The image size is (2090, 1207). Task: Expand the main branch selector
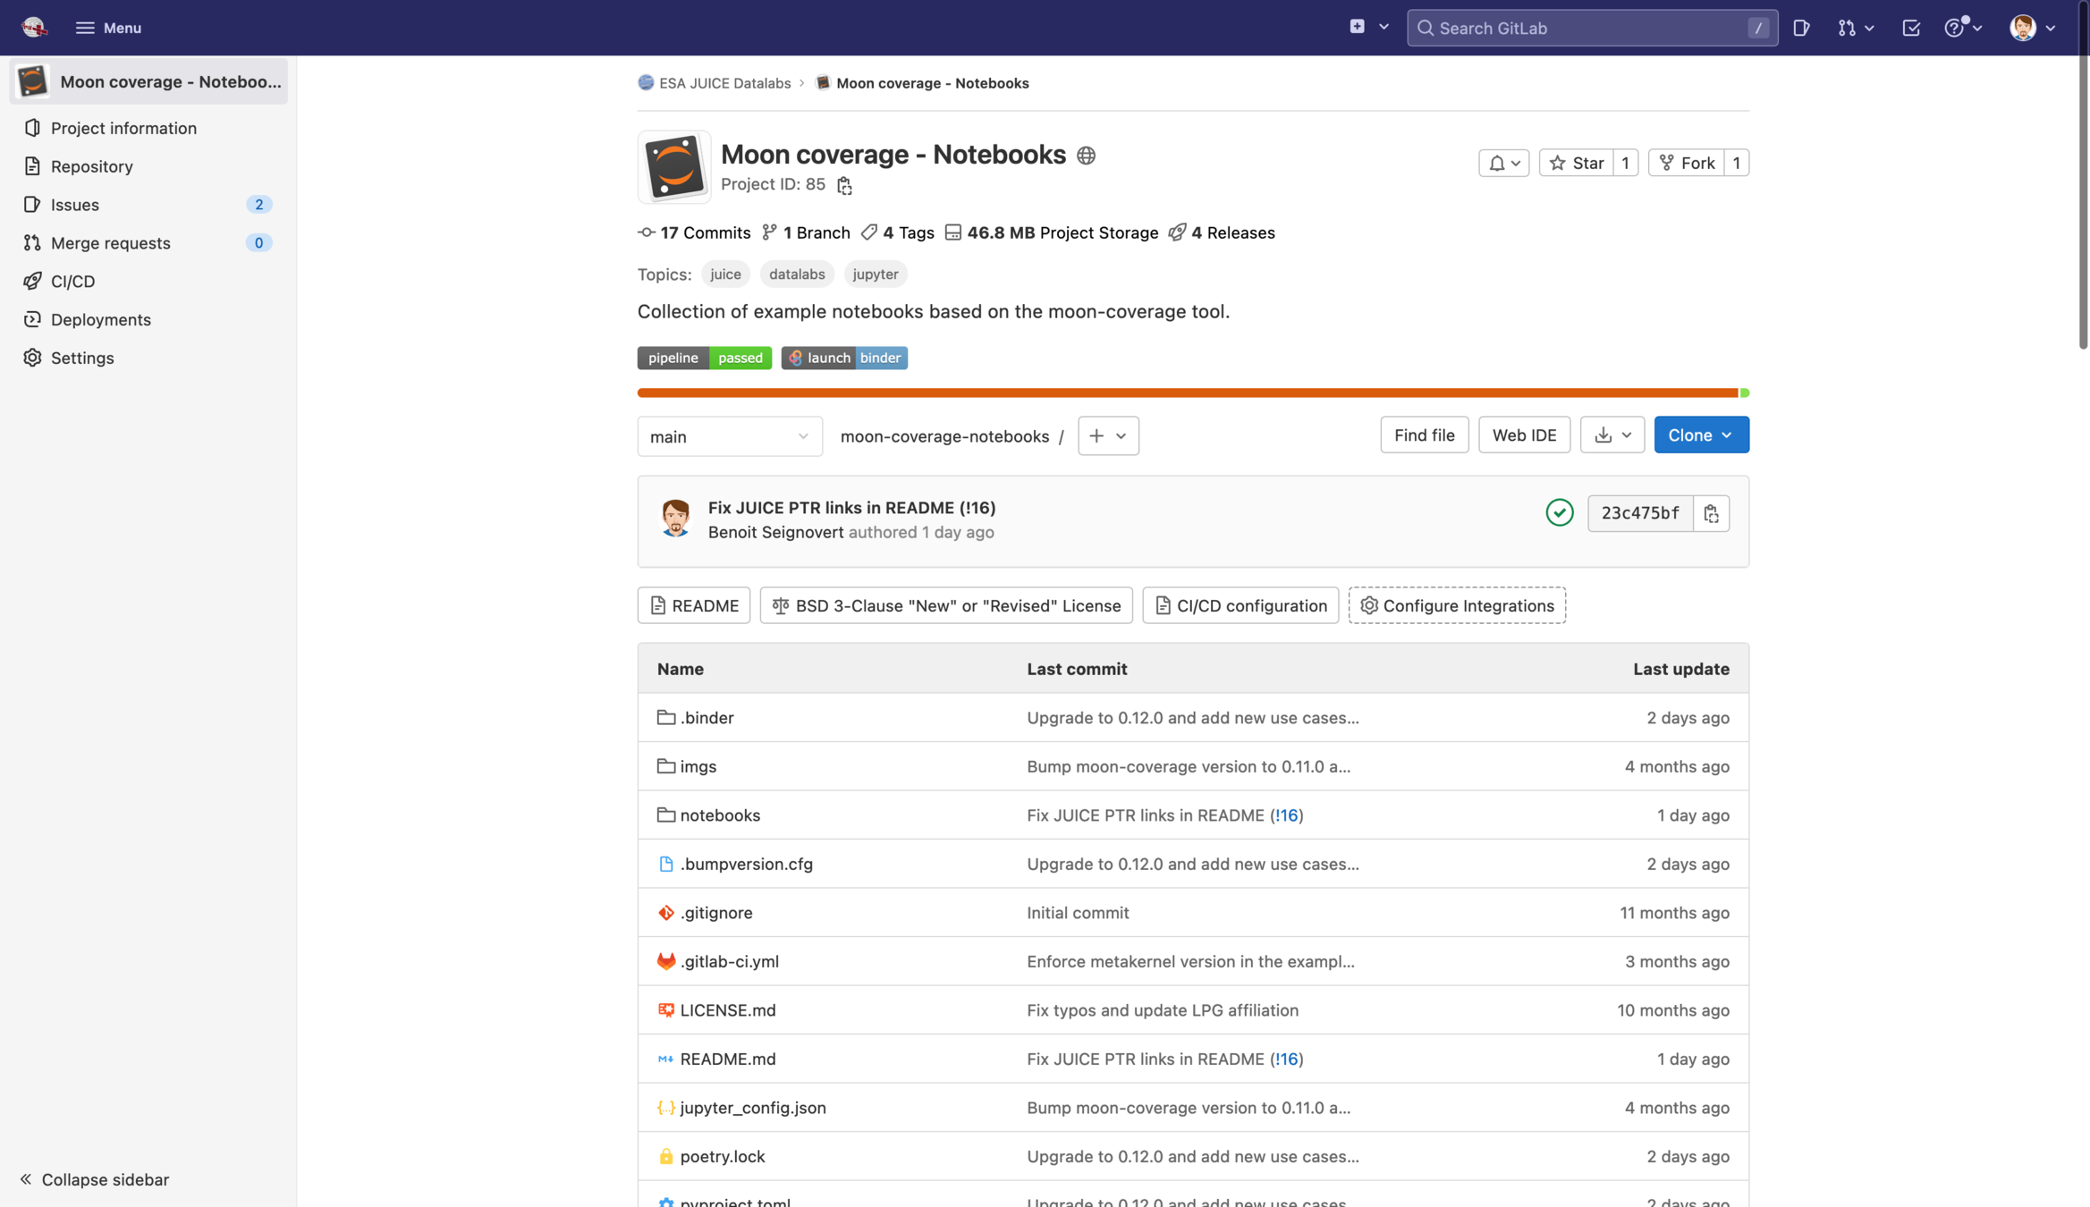point(729,436)
